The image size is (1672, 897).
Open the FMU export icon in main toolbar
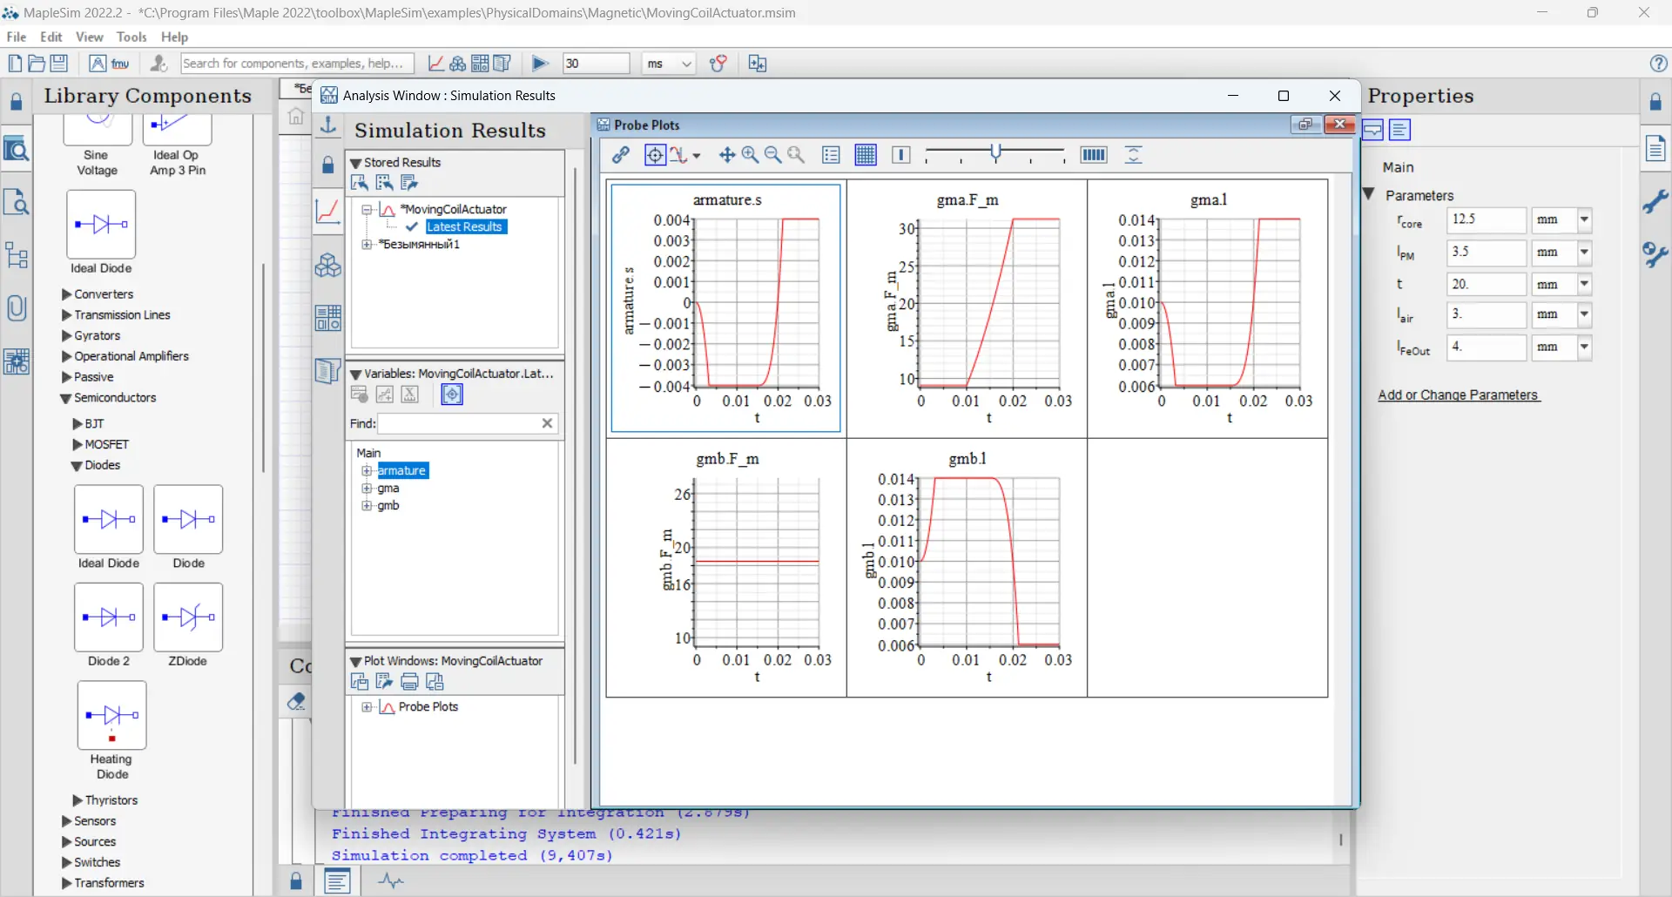120,64
